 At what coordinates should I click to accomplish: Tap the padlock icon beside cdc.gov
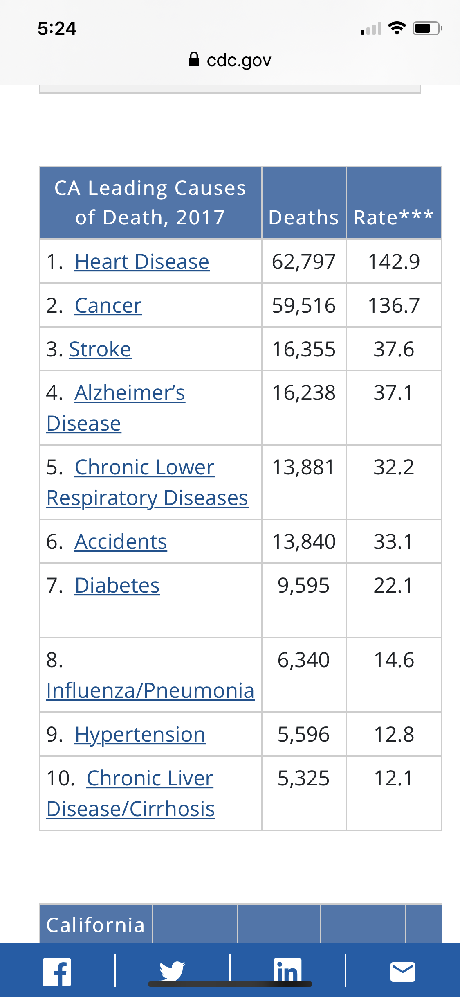[194, 60]
